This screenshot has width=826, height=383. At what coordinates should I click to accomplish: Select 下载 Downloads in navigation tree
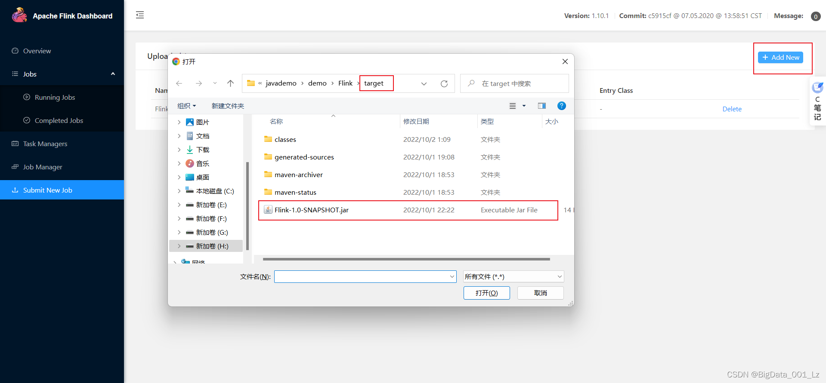pos(203,150)
